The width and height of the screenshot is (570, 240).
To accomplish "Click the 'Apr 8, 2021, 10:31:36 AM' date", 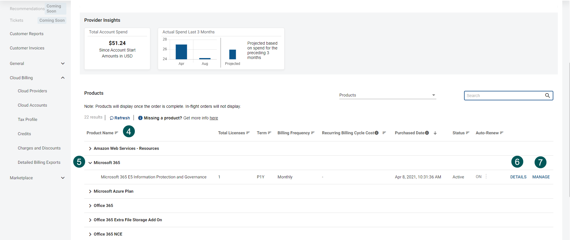I will pos(418,177).
